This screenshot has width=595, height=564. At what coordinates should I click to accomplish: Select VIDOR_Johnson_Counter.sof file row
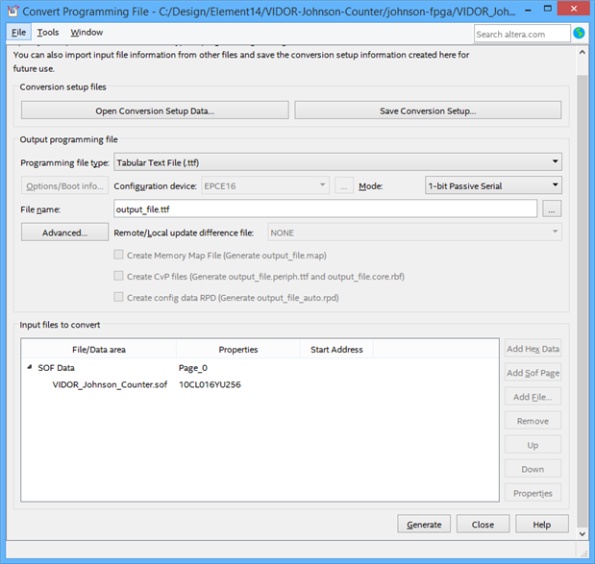coord(260,384)
